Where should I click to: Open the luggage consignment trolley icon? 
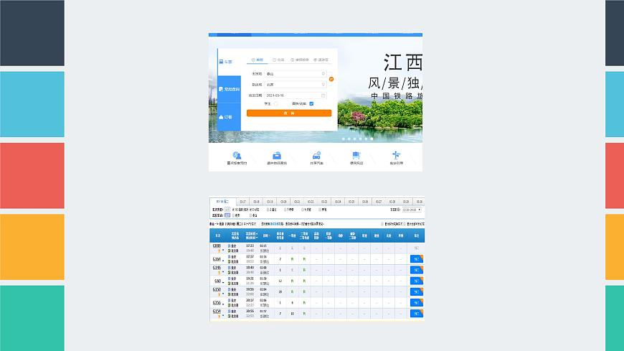click(356, 155)
